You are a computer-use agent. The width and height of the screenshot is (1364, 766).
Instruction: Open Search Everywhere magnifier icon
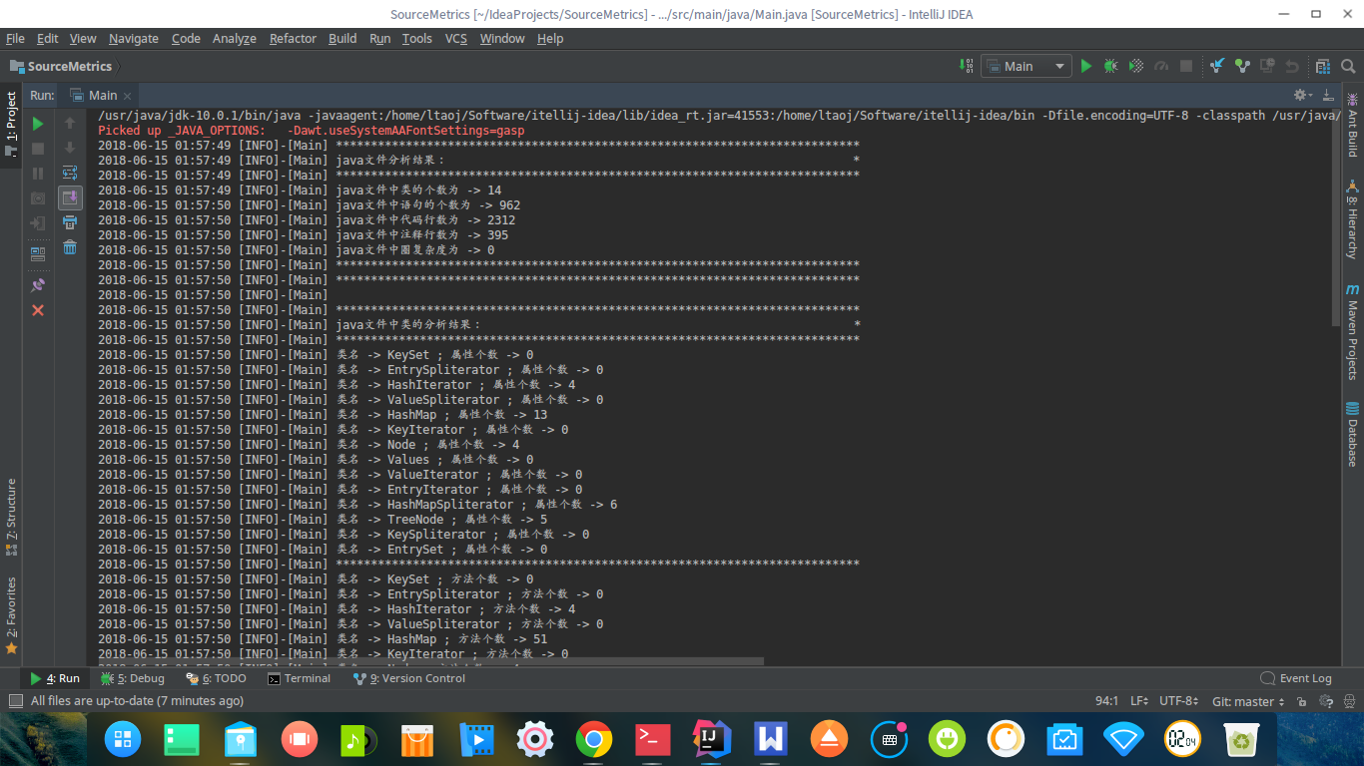coord(1348,66)
